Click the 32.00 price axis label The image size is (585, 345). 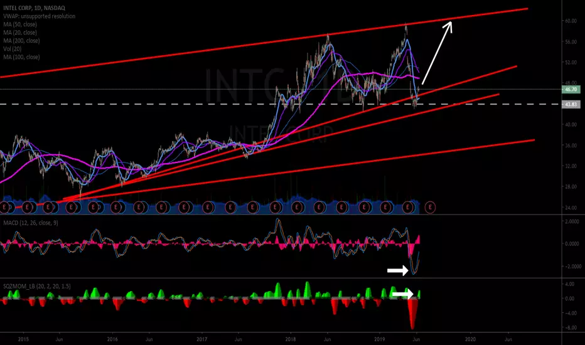point(571,166)
